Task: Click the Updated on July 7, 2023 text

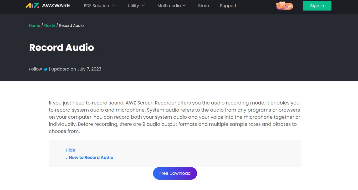Action: pyautogui.click(x=76, y=69)
